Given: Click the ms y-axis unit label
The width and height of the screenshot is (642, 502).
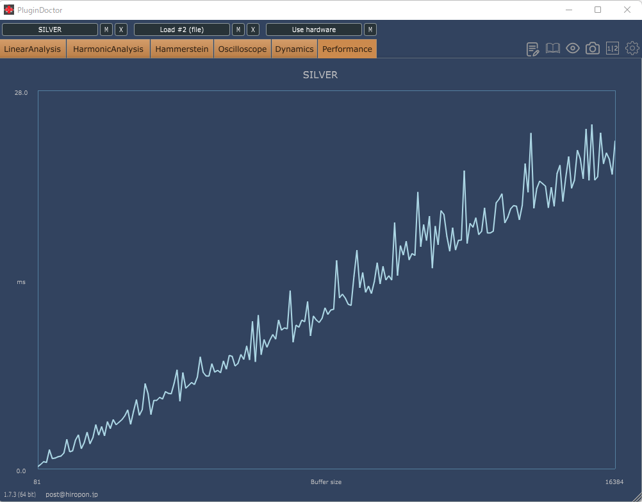Looking at the screenshot, I should 21,282.
